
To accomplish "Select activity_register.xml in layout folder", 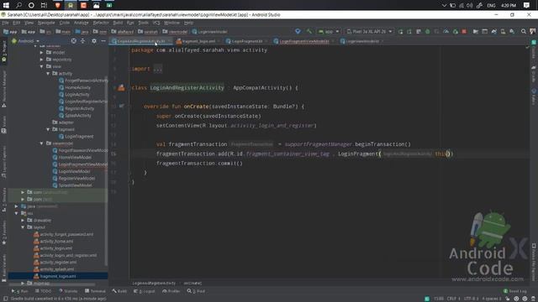I will pyautogui.click(x=55, y=262).
